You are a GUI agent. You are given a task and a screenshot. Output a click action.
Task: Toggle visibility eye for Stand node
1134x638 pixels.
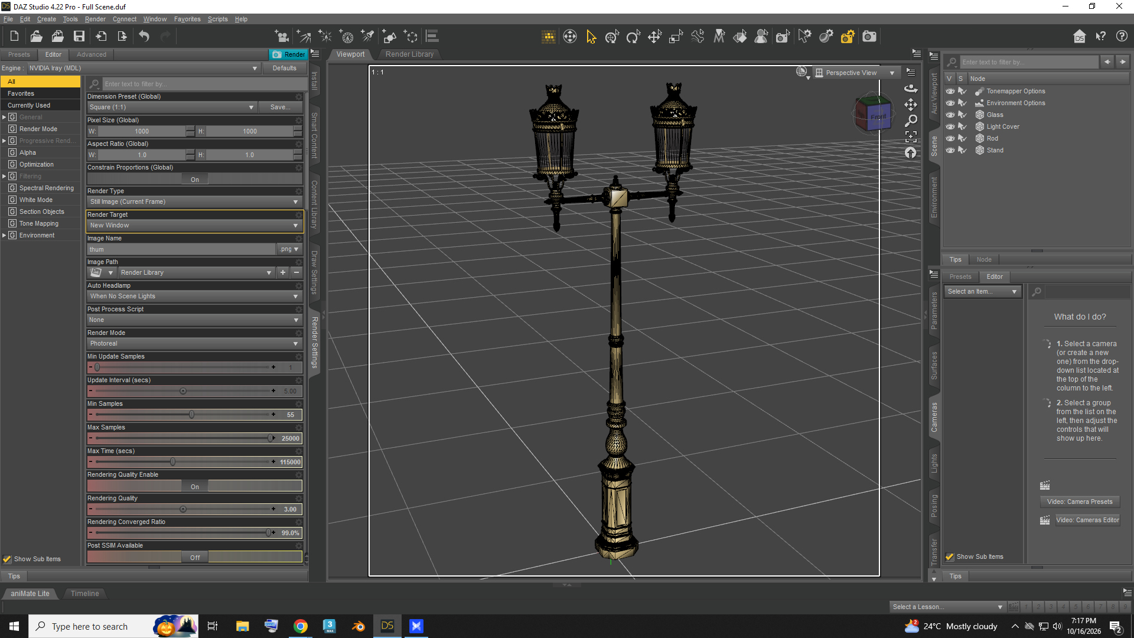(950, 150)
